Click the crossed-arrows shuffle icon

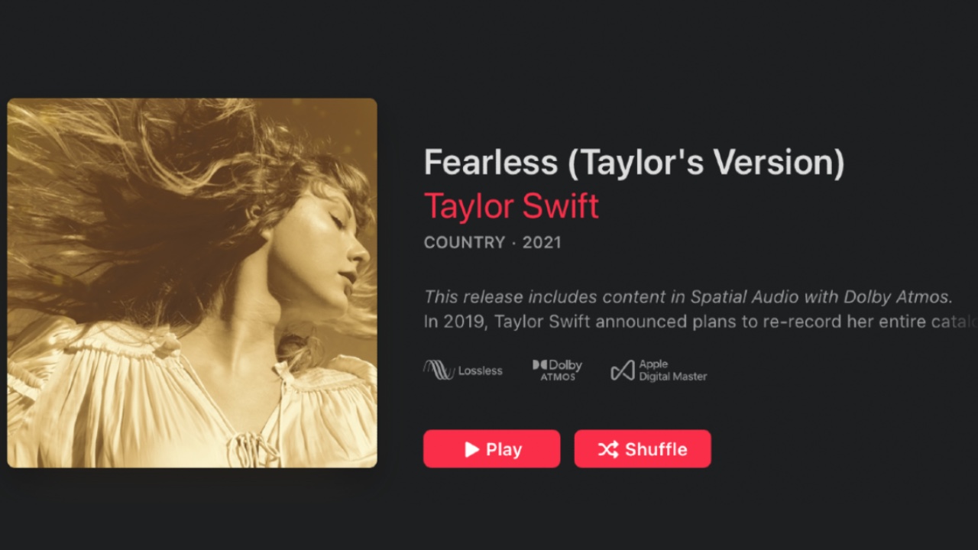tap(608, 449)
